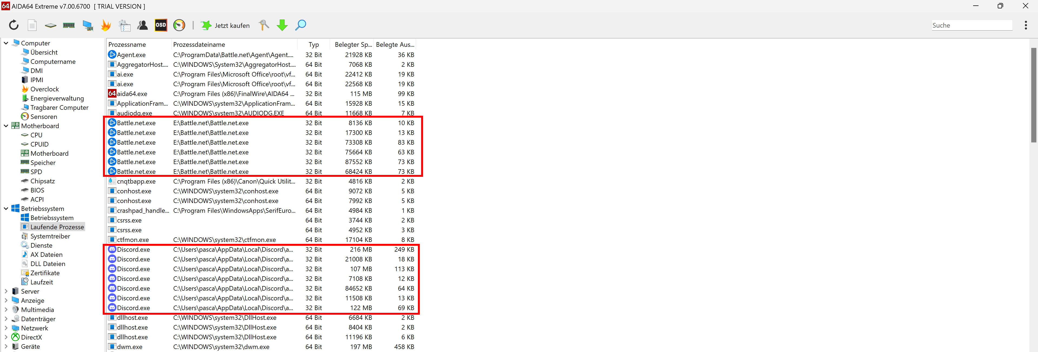The image size is (1038, 352).
Task: Open the Sensoren tree item
Action: 44,117
